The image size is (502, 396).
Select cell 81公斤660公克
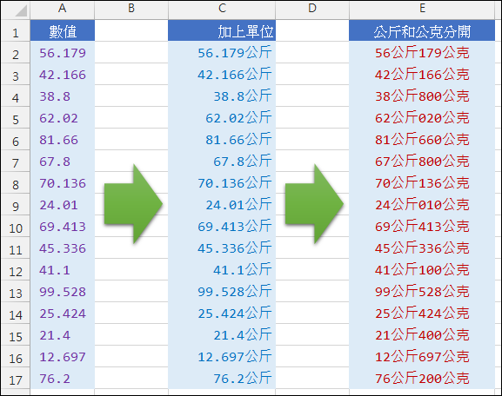click(x=422, y=139)
